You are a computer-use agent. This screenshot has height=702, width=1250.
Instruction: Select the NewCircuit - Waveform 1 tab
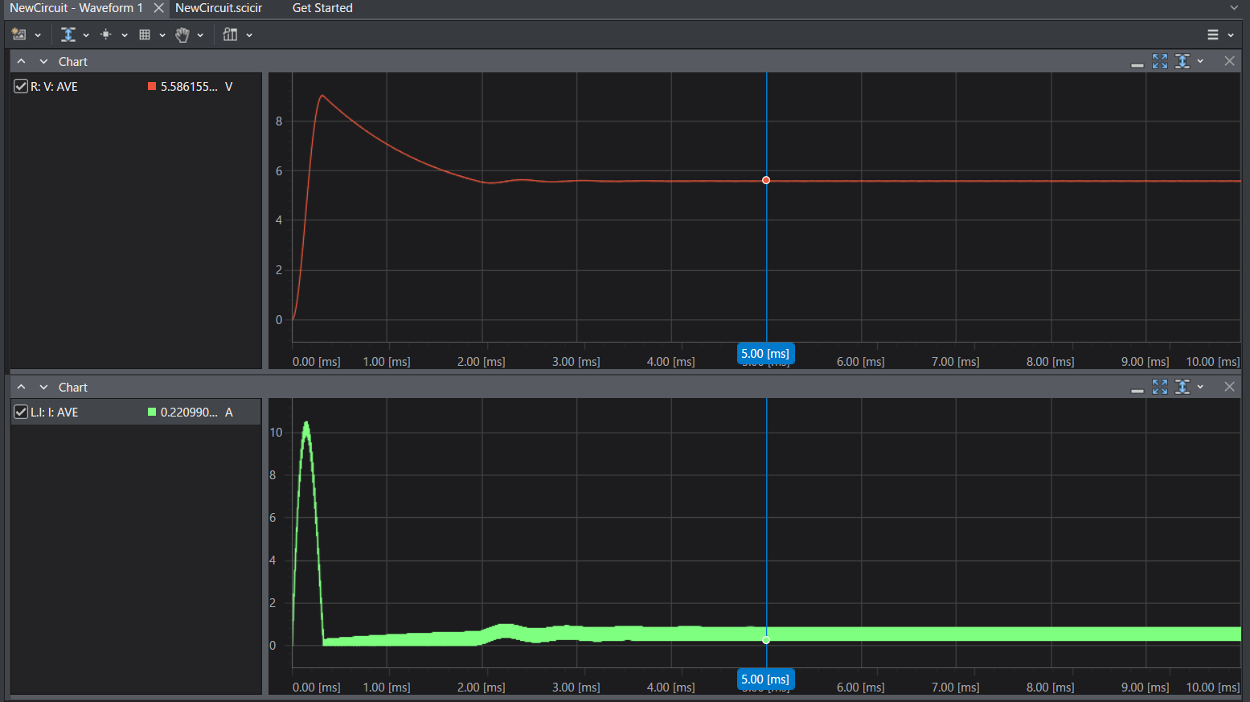click(x=76, y=8)
